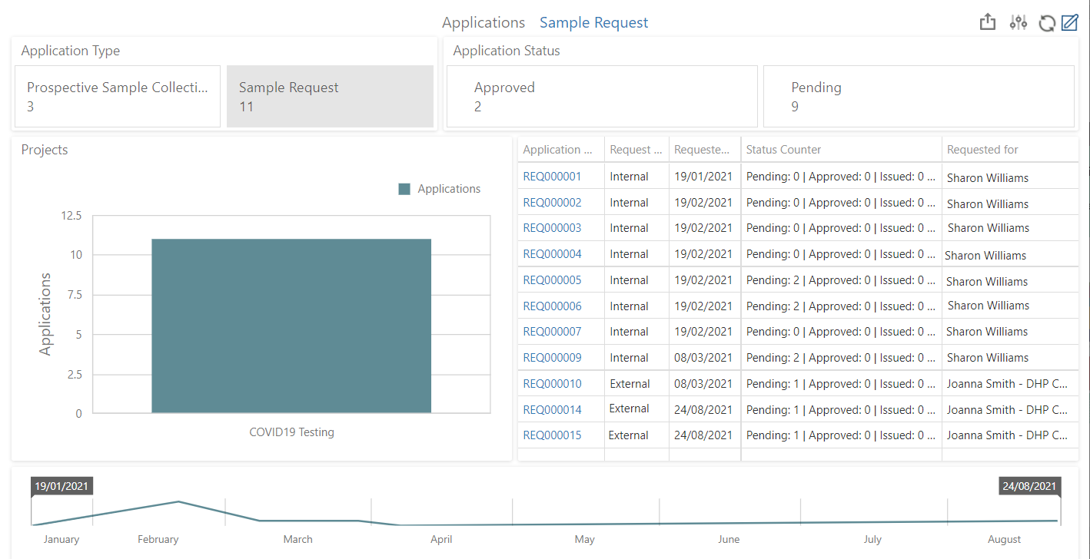Toggle the Pending status filter card

919,96
